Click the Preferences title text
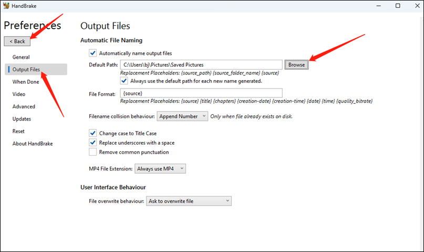Screen dimensions: 424x252 (33, 25)
